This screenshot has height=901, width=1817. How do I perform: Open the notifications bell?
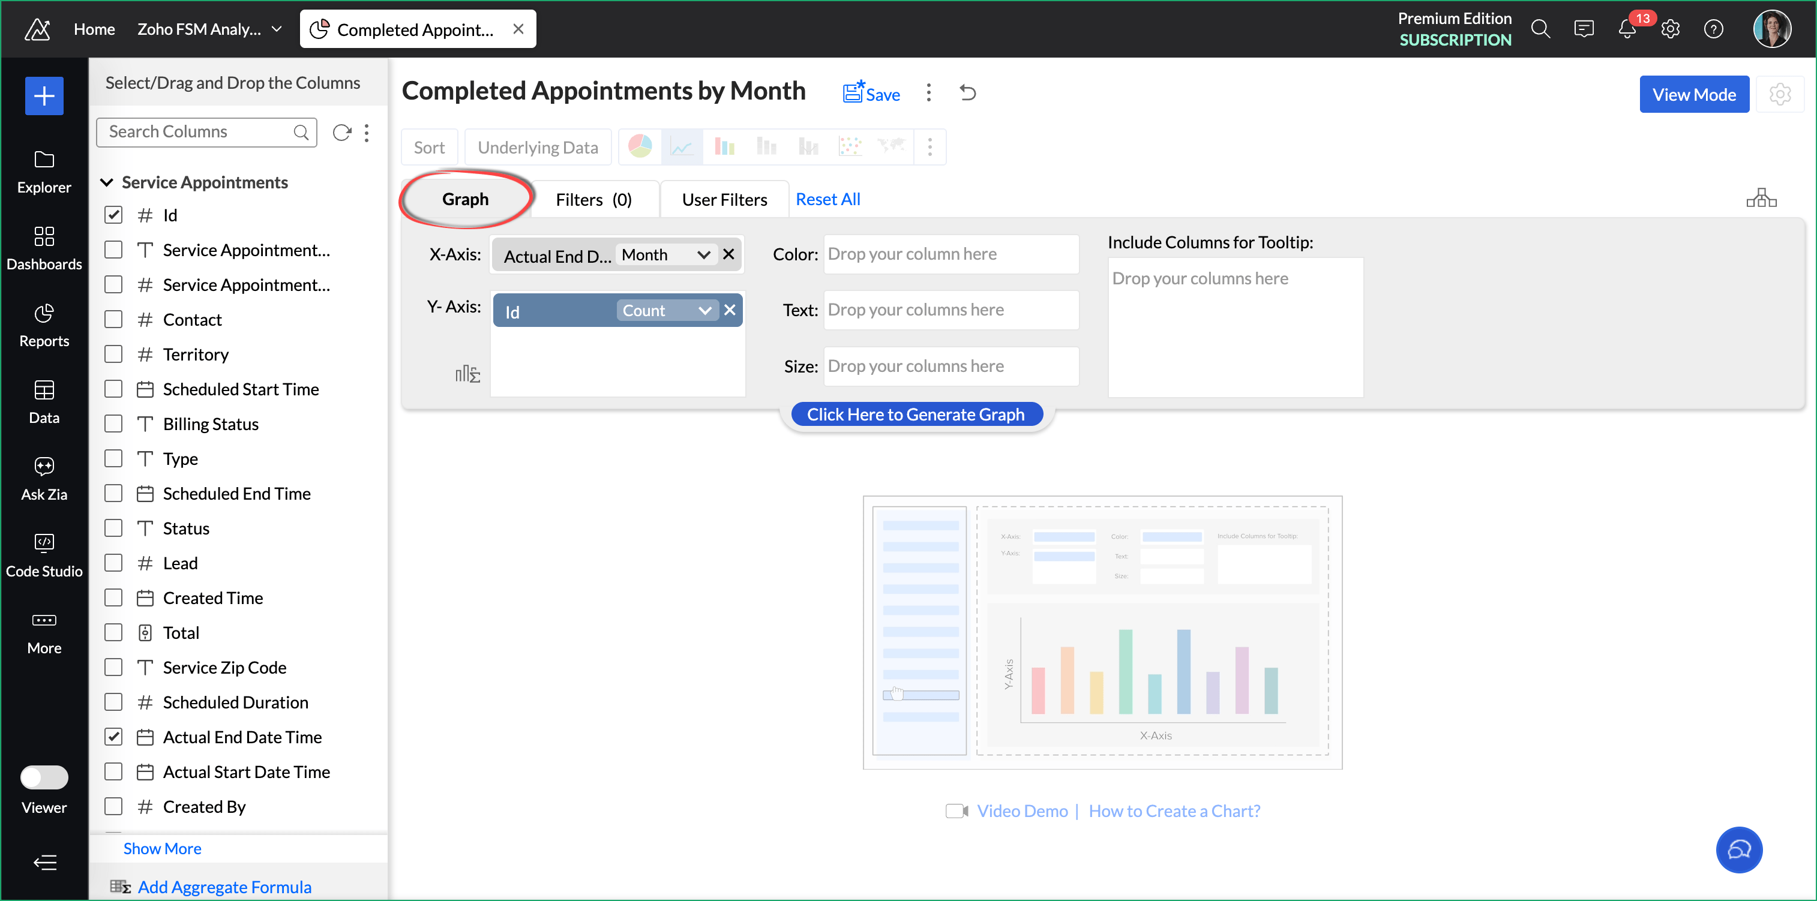point(1627,29)
